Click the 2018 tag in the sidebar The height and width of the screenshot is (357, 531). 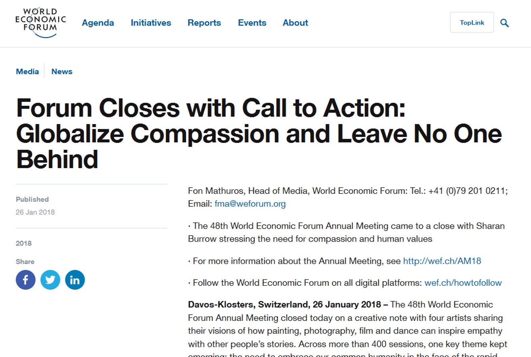pyautogui.click(x=24, y=243)
